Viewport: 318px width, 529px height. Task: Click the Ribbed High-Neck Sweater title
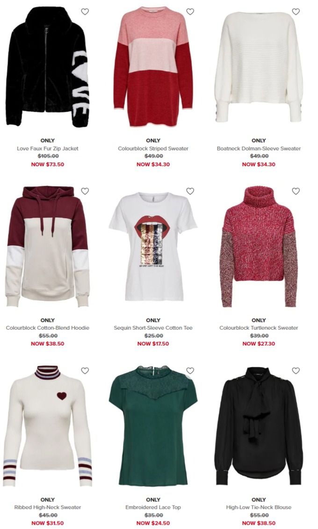coord(48,507)
